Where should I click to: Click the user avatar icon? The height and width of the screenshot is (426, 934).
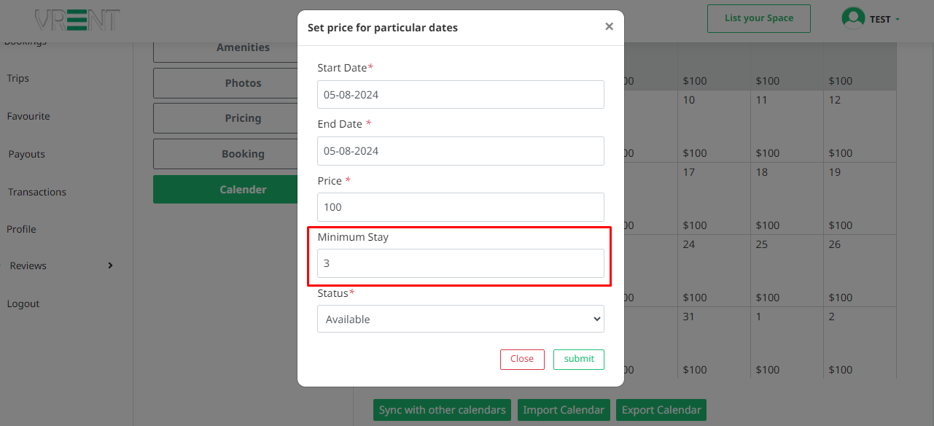click(x=852, y=19)
